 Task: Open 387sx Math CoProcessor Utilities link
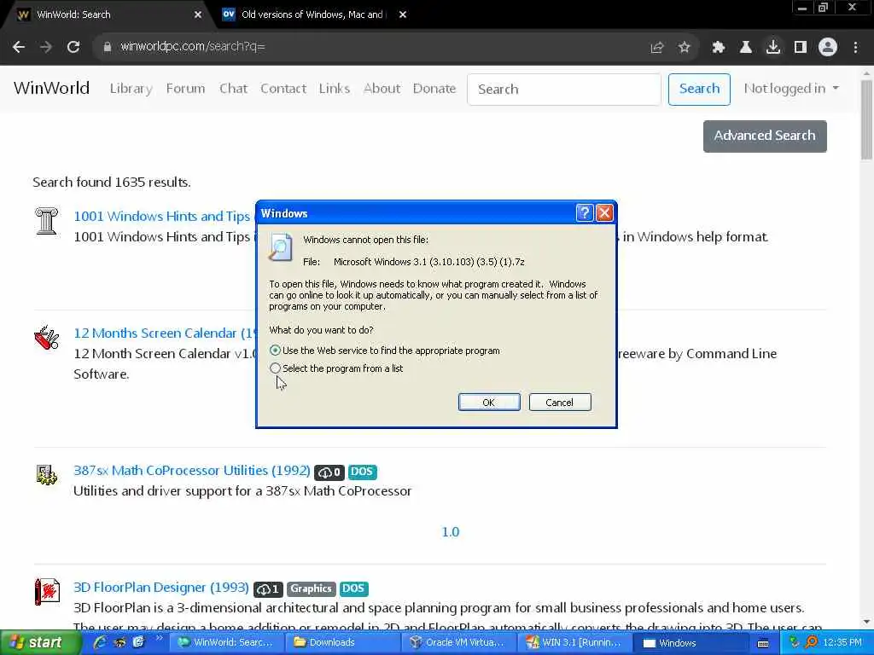pyautogui.click(x=192, y=471)
